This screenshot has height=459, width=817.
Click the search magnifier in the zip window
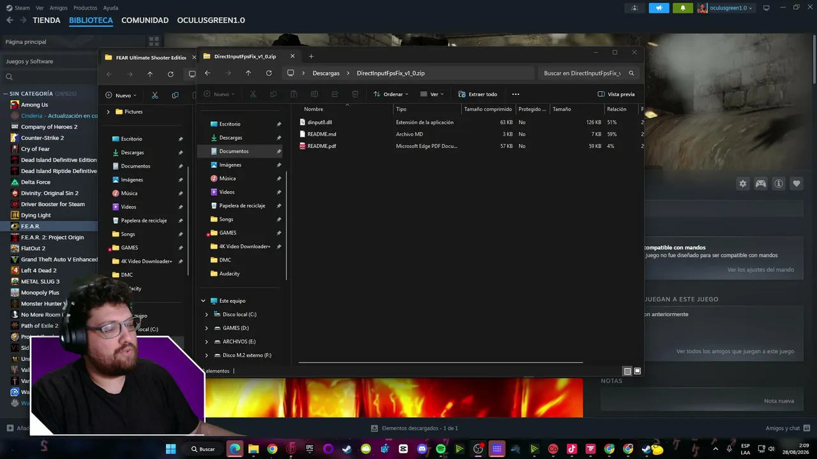[x=631, y=73]
